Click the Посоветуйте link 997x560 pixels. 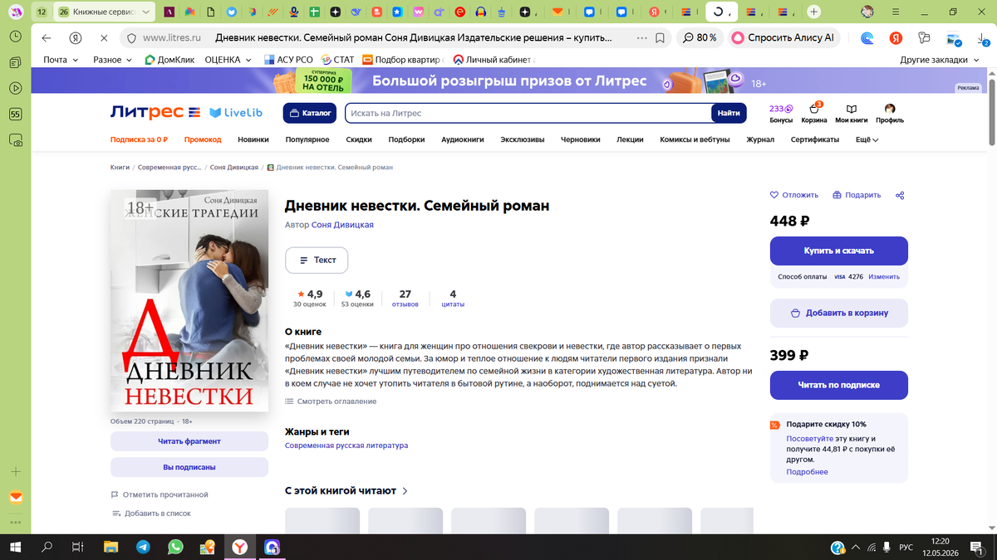(x=810, y=438)
